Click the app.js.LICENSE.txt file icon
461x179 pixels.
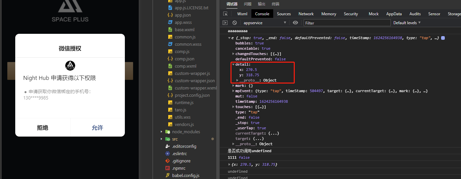pyautogui.click(x=170, y=8)
